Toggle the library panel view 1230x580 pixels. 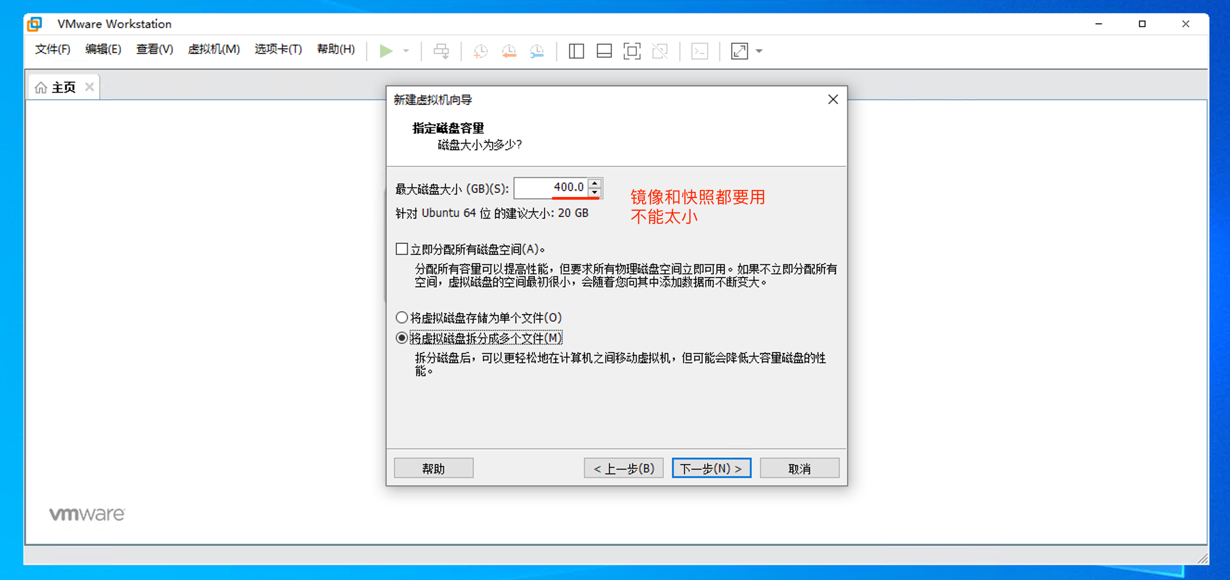(576, 51)
